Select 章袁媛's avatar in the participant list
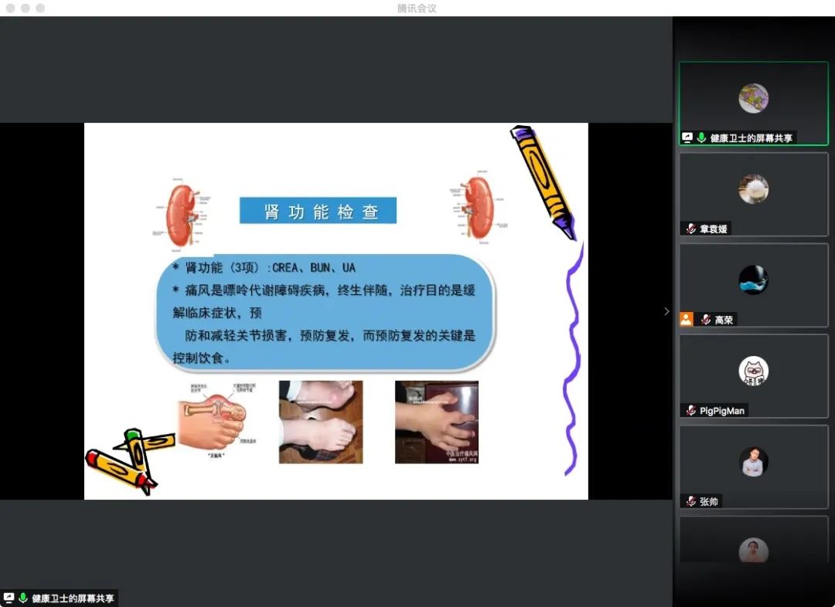The height and width of the screenshot is (607, 835). coord(753,188)
